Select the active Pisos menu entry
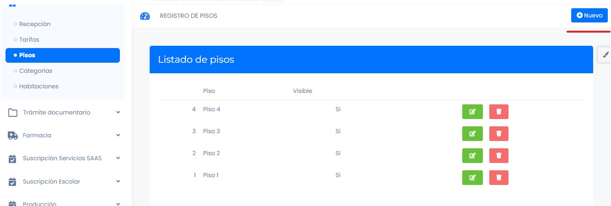Viewport: 611px width, 206px height. click(x=62, y=55)
